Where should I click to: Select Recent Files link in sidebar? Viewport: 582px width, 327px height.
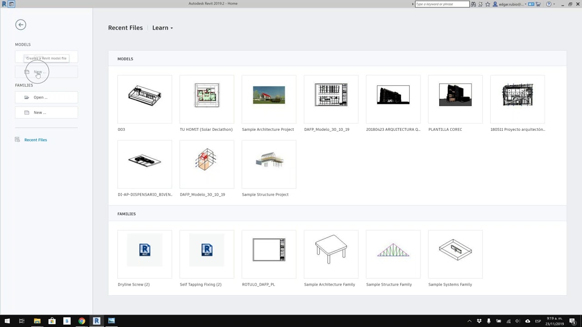(35, 140)
